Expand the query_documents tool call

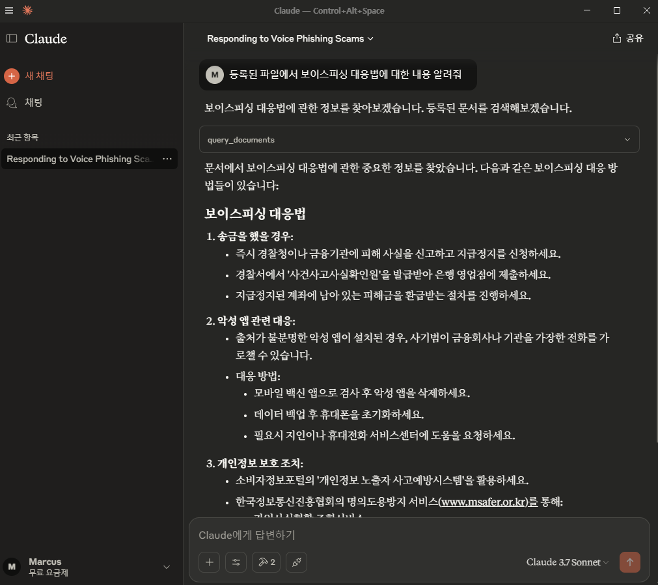[418, 139]
